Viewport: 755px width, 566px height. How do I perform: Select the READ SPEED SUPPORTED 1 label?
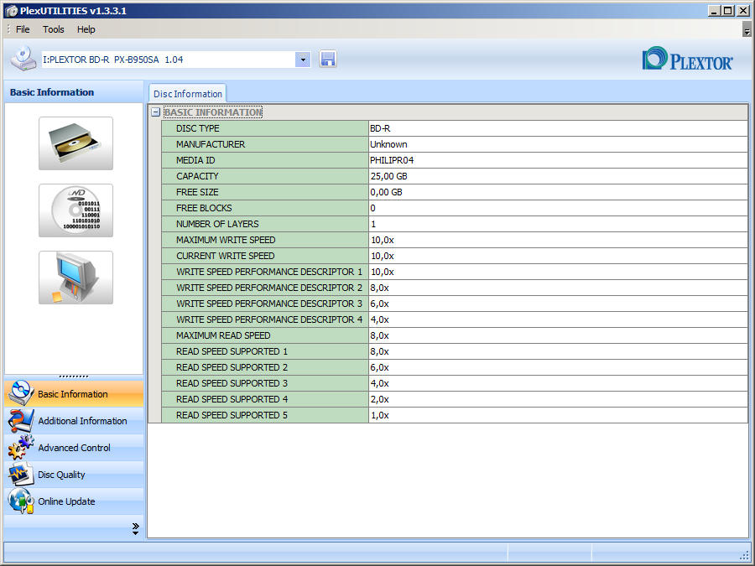232,351
